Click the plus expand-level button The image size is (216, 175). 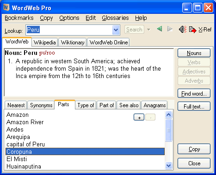coord(139,117)
